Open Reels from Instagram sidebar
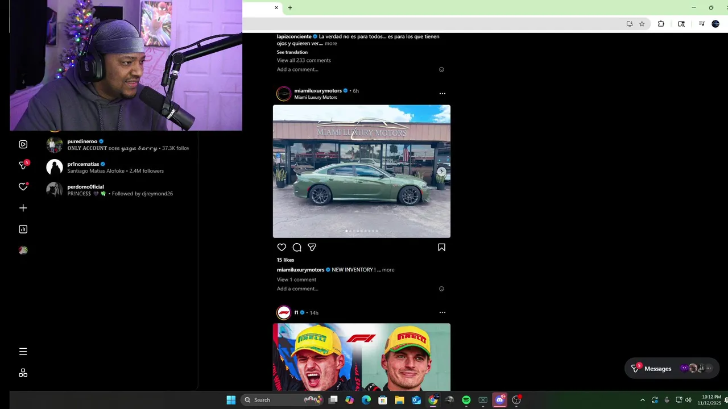Viewport: 728px width, 409px height. pyautogui.click(x=23, y=144)
